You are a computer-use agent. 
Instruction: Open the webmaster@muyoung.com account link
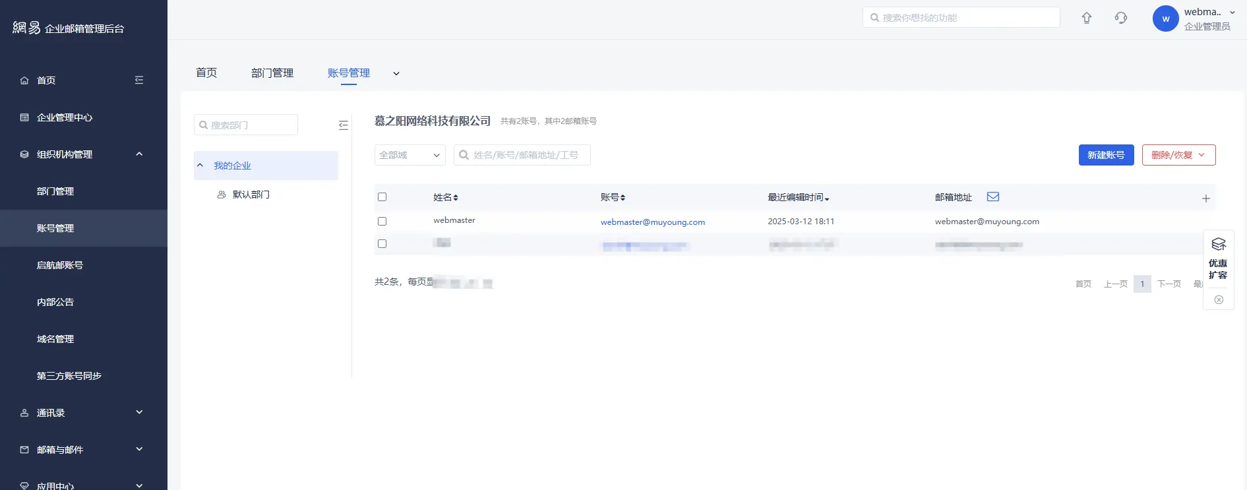(652, 222)
